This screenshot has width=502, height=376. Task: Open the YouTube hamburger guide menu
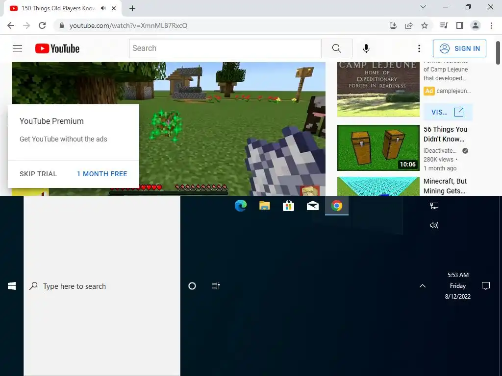pyautogui.click(x=18, y=48)
